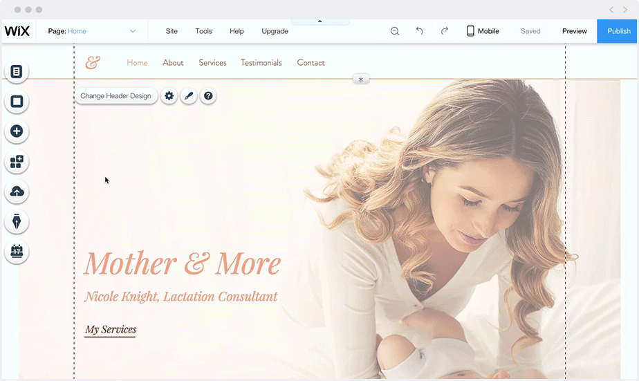Click the Preview button
This screenshot has width=639, height=381.
pos(574,31)
